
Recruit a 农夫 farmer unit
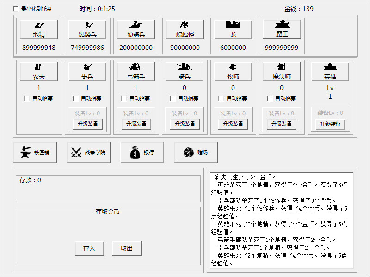[39, 72]
